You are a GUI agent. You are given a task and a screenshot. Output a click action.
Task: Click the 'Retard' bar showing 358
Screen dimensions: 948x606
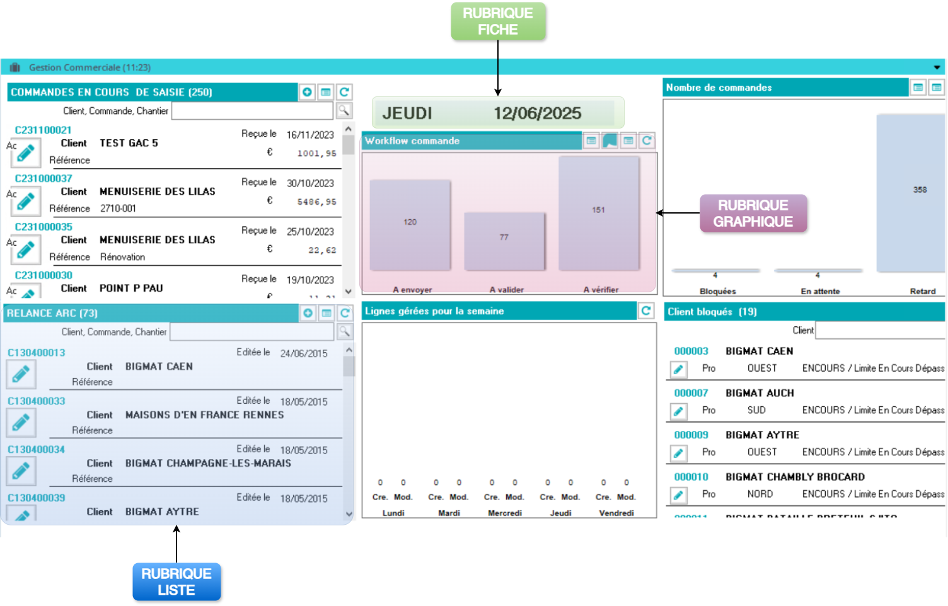[x=911, y=193]
